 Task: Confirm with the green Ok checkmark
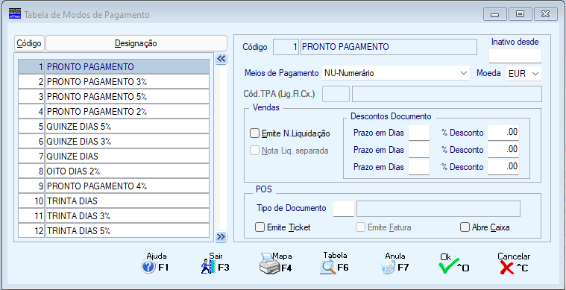click(x=449, y=266)
